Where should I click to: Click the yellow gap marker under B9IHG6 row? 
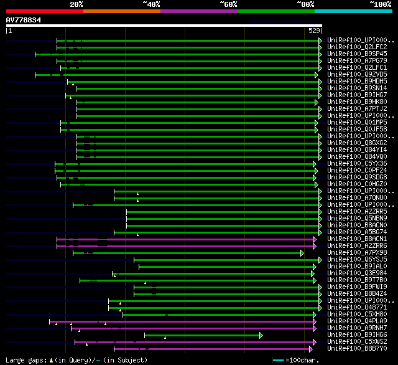[x=165, y=338]
